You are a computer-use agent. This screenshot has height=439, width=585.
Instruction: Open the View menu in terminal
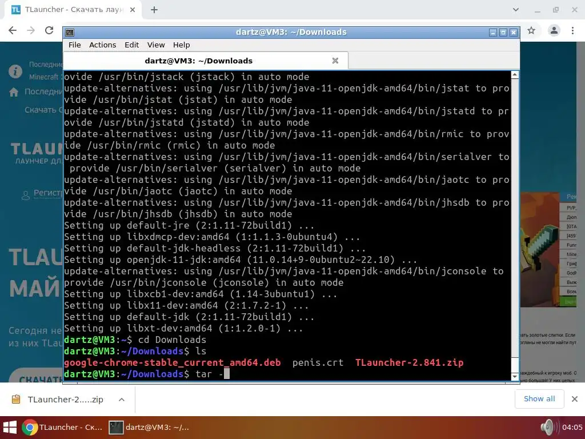tap(156, 45)
